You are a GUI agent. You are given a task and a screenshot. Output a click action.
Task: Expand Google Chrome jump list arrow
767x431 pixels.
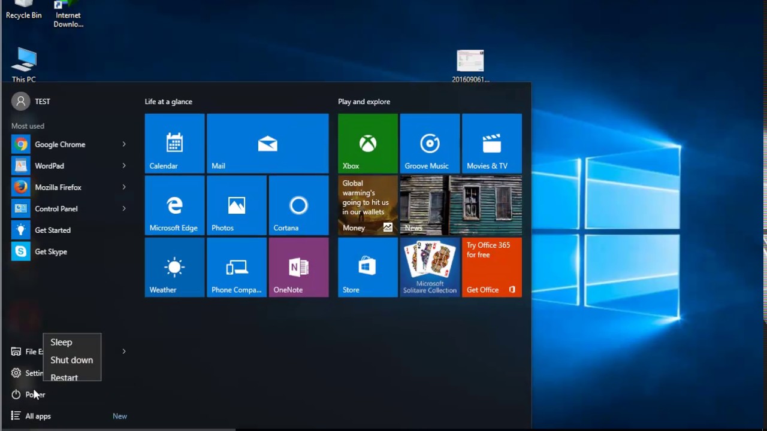tap(124, 144)
